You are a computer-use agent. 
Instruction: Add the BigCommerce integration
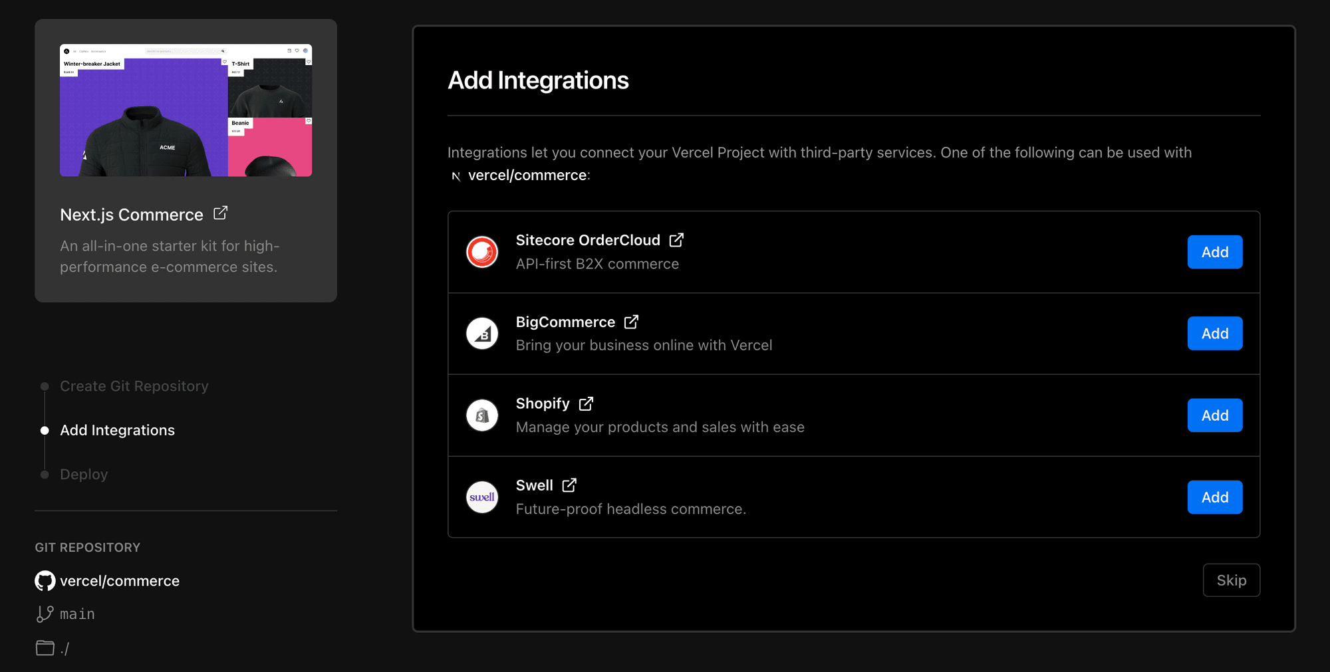(1215, 334)
